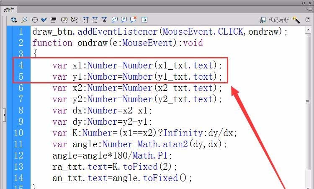The height and width of the screenshot is (189, 314).
Task: Click 'angle=angle*180/Math.PI;' on line 12
Action: pos(112,156)
